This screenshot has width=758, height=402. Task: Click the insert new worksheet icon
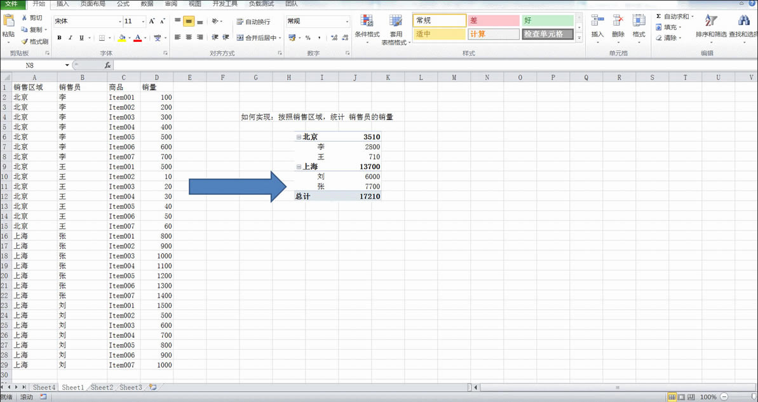click(153, 387)
